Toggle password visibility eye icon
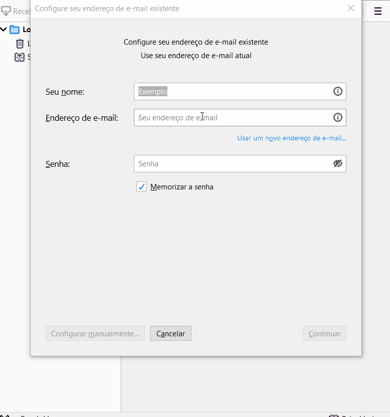390x417 pixels. click(x=338, y=163)
